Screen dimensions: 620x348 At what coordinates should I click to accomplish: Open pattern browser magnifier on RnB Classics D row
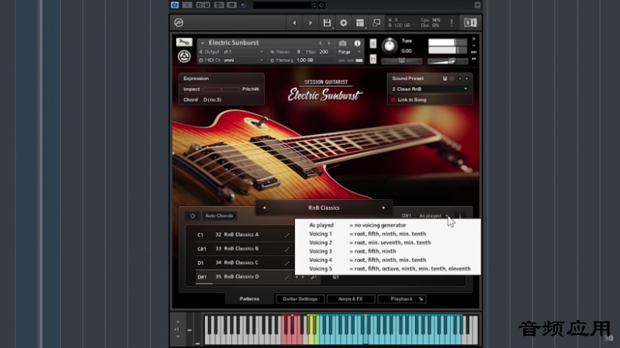(x=313, y=277)
